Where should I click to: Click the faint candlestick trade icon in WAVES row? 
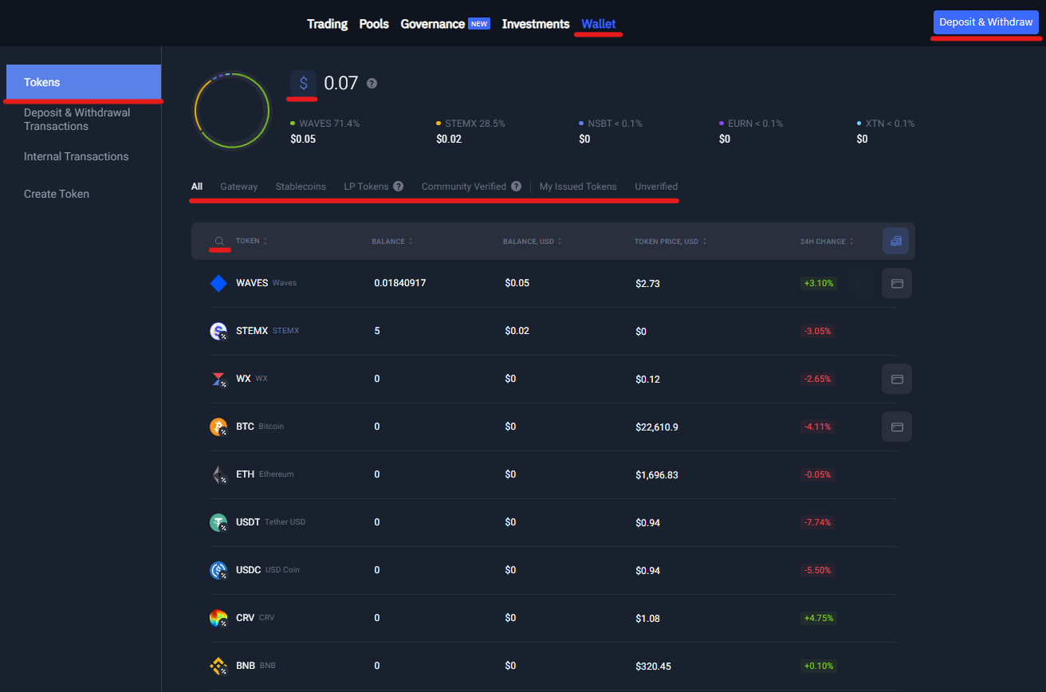(x=862, y=283)
